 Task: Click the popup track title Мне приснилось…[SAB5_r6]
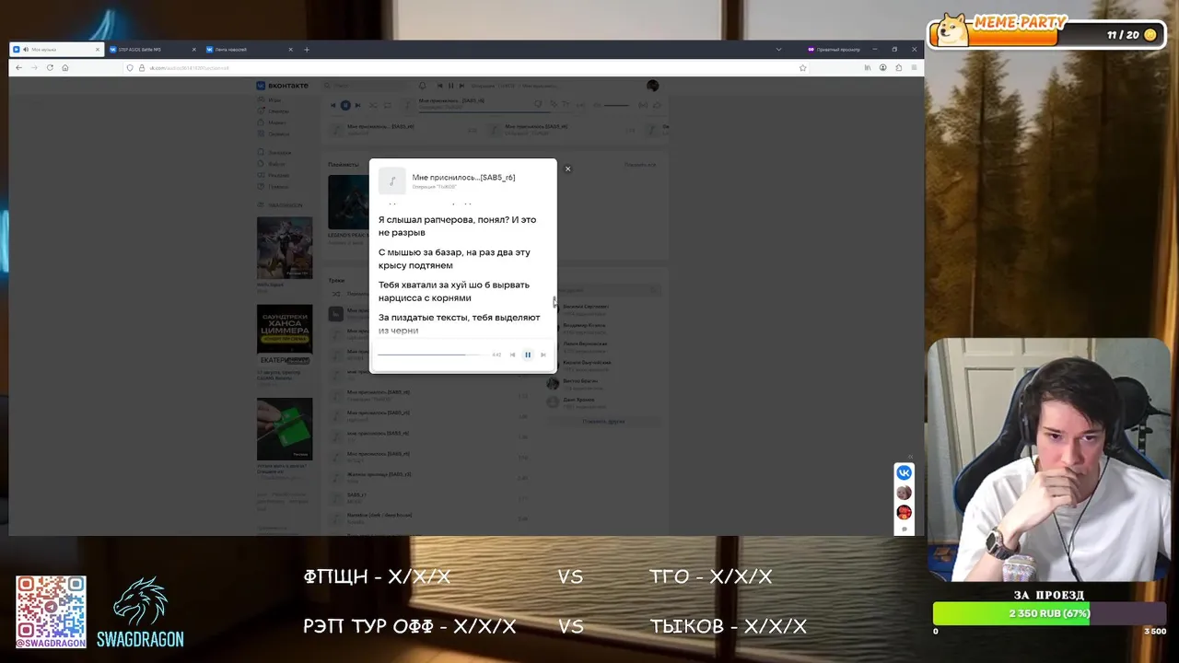coord(463,177)
